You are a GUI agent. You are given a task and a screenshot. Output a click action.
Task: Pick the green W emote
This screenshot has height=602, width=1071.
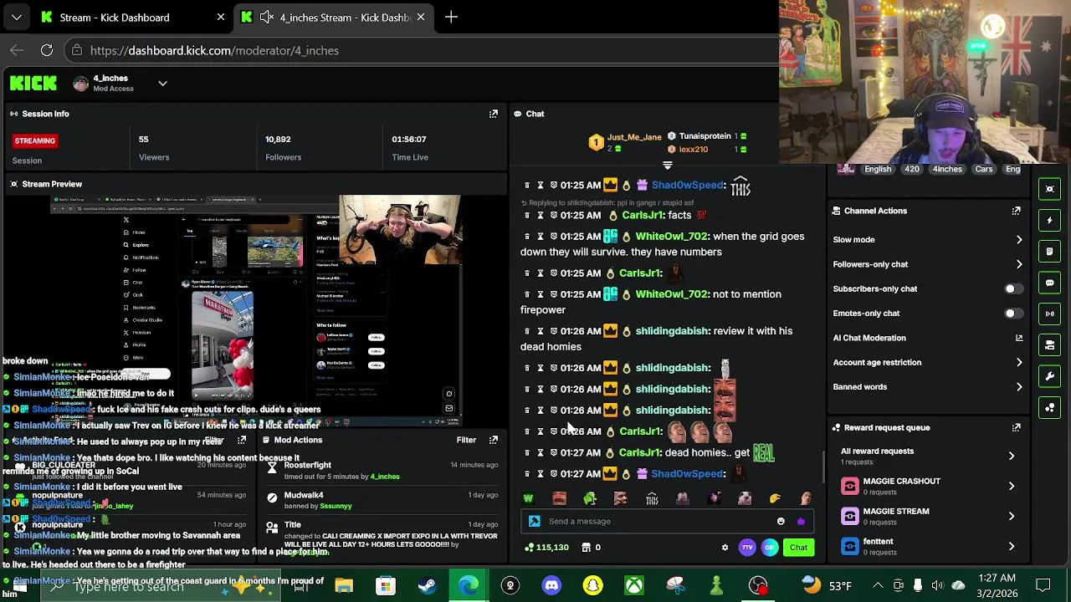coord(528,498)
